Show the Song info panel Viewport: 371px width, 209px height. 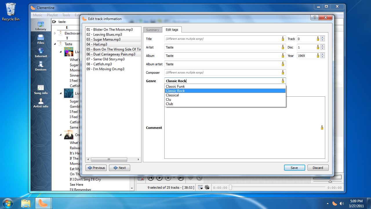point(41,89)
